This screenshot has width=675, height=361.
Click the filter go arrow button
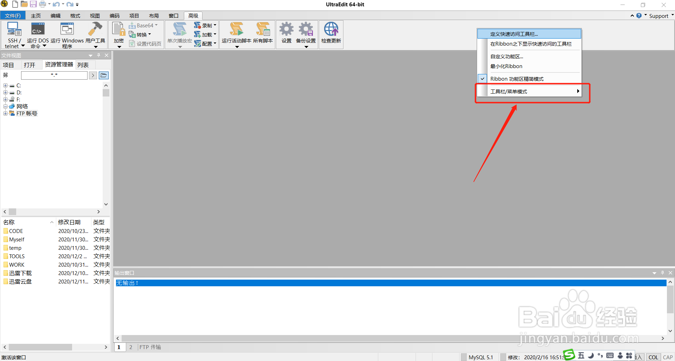[93, 75]
